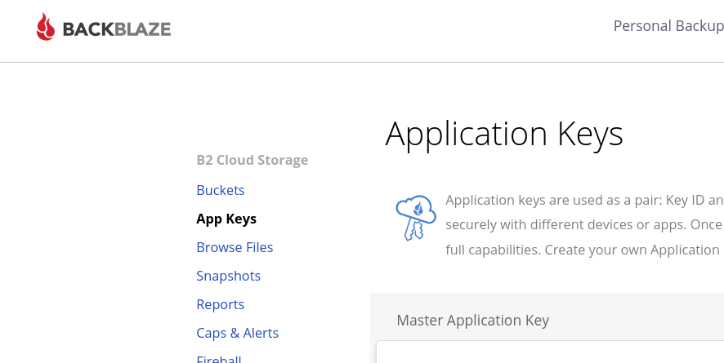The image size is (724, 363).
Task: Click the white card under Master Application Key
Action: coord(549,352)
